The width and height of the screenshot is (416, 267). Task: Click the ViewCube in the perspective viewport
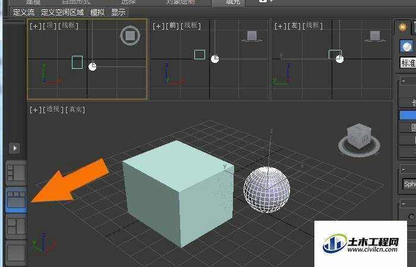pos(359,135)
